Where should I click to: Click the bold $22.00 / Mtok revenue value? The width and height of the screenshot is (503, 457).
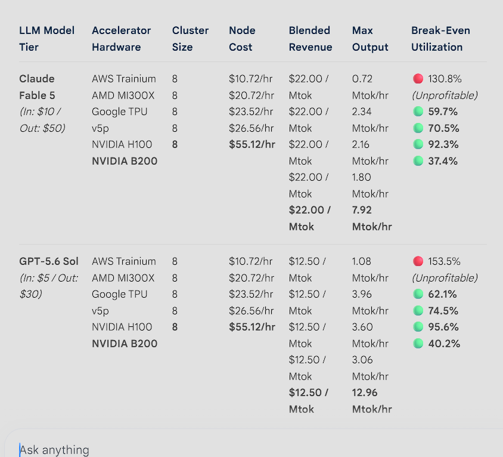[309, 218]
